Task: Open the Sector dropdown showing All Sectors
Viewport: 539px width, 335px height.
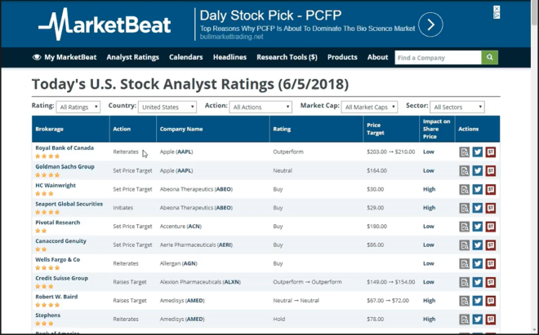Action: point(457,107)
